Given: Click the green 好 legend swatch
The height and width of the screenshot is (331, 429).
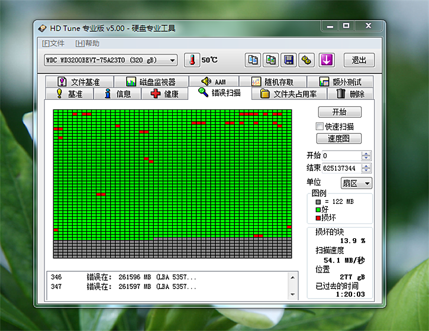Looking at the screenshot, I should click(x=318, y=210).
